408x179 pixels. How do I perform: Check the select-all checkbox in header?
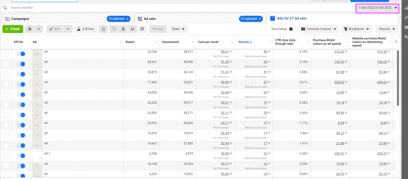(6, 42)
